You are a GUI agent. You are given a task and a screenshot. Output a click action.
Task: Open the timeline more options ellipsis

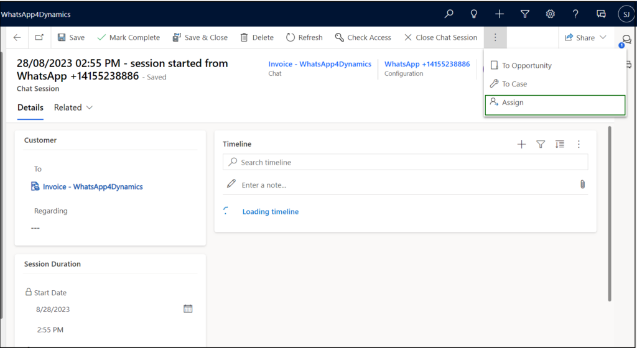pos(579,144)
